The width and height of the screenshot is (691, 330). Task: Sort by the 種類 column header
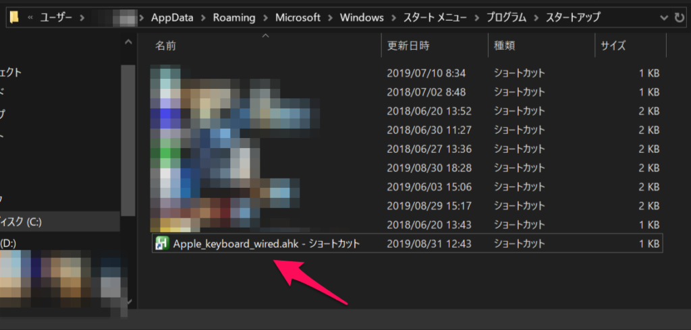(505, 46)
